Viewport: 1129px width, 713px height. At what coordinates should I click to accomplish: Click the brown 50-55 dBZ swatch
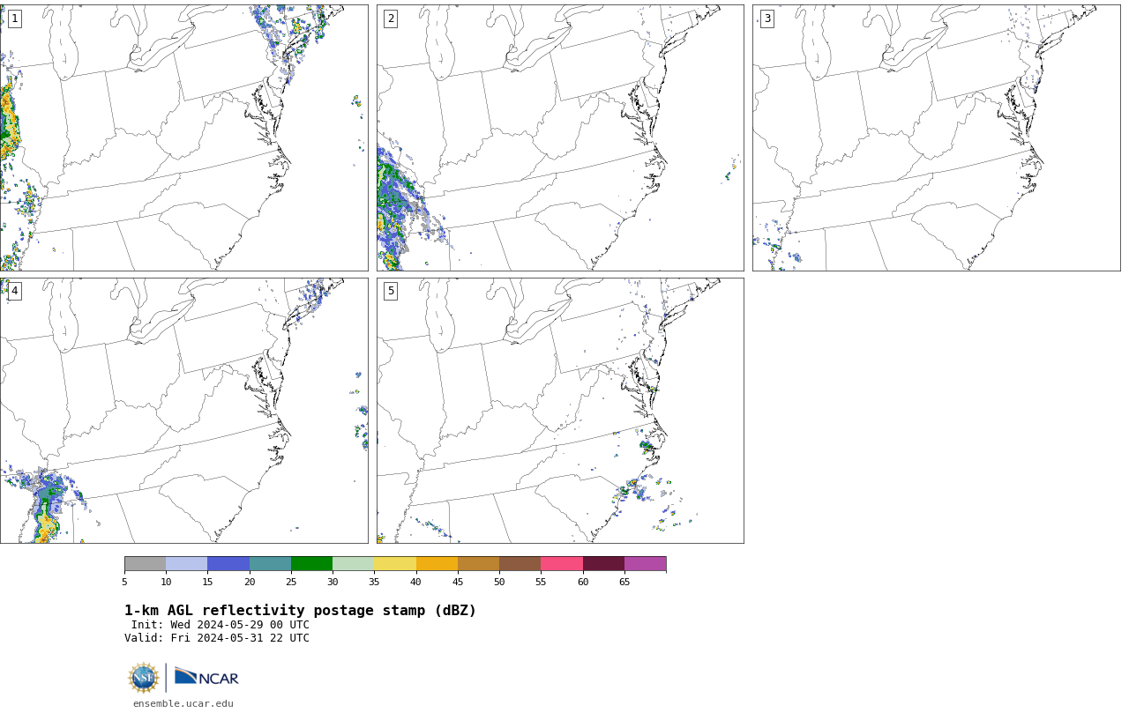click(x=520, y=563)
